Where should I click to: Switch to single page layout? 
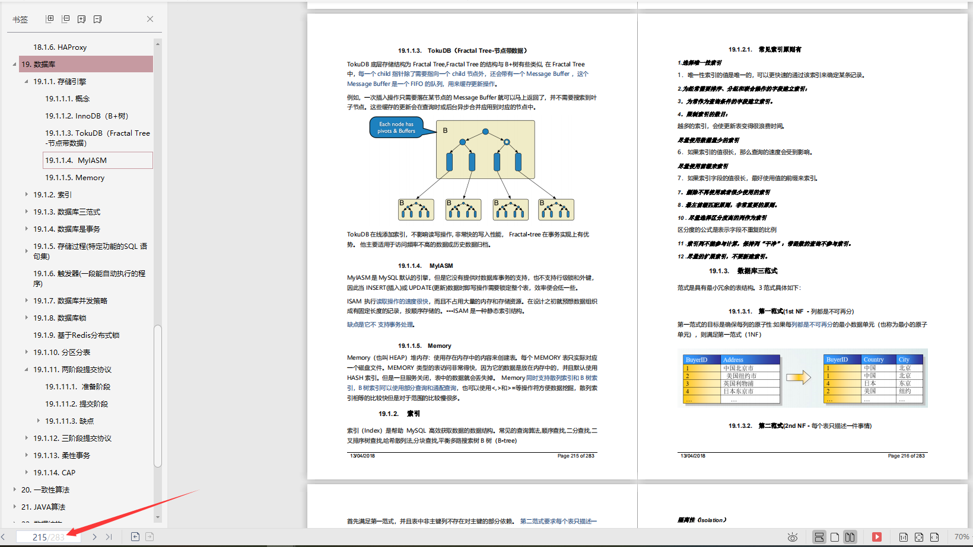pos(835,537)
